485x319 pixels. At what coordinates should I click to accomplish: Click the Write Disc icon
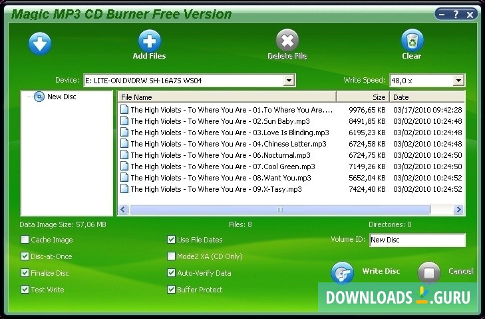(342, 273)
